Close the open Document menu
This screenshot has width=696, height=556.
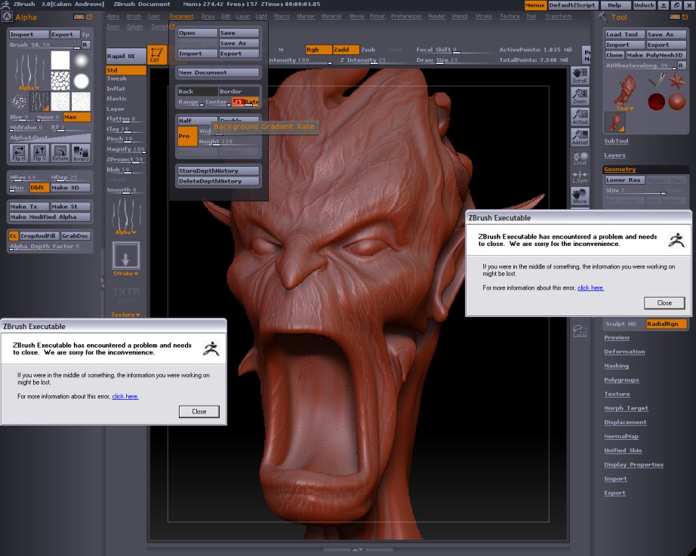tap(181, 17)
